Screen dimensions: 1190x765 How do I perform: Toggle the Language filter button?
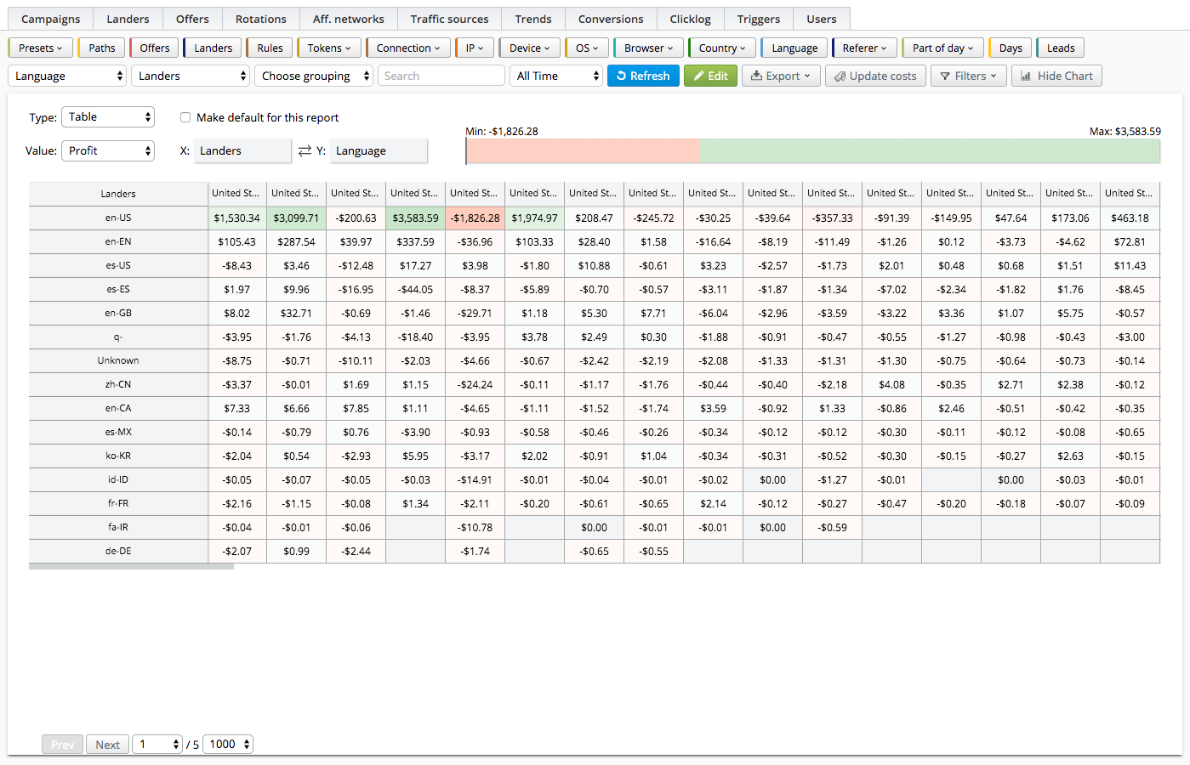click(794, 48)
